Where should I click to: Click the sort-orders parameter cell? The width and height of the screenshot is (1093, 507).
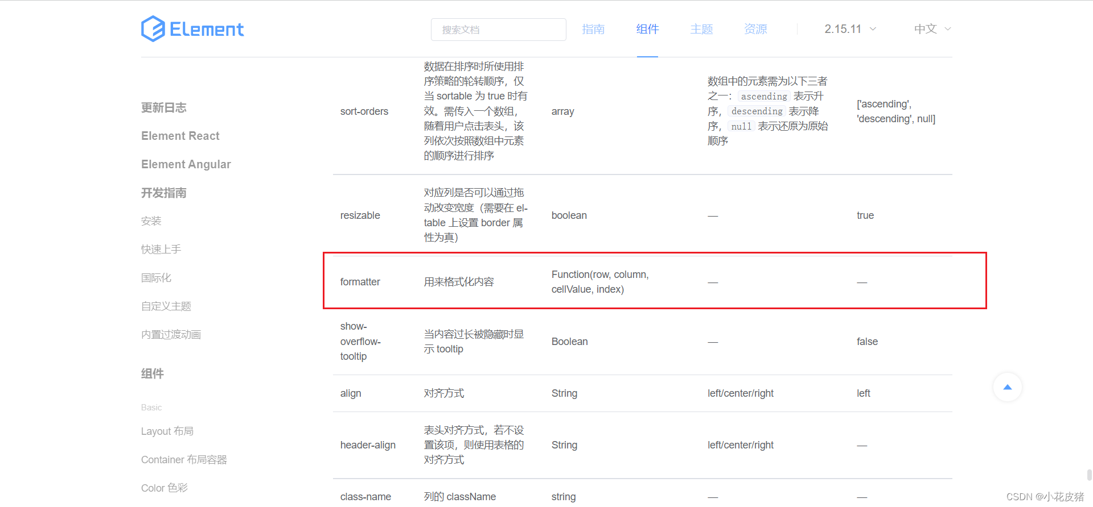point(364,111)
